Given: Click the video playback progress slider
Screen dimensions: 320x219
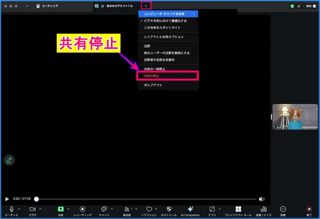Looking at the screenshot, I should (x=147, y=199).
